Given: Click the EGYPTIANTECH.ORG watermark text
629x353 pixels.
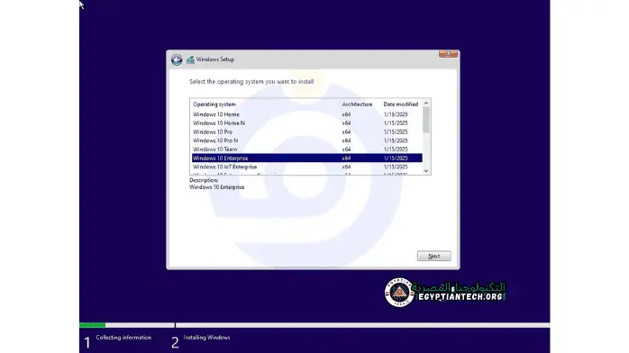Looking at the screenshot, I should point(460,297).
